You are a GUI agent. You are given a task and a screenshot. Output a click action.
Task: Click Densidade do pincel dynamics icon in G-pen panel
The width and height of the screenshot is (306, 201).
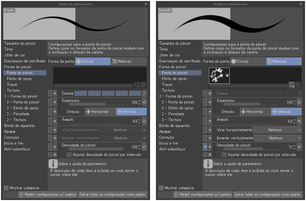pos(144,147)
